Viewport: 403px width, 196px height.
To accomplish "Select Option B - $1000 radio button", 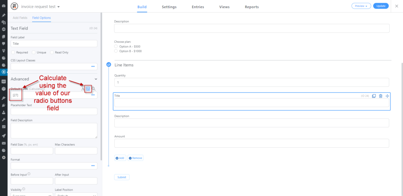I will (x=116, y=51).
